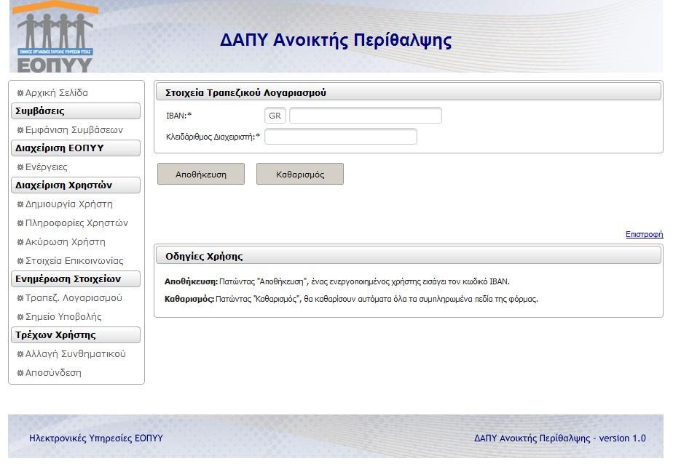Select Ενέργειες in the sidebar
The height and width of the screenshot is (469, 673).
(x=46, y=167)
